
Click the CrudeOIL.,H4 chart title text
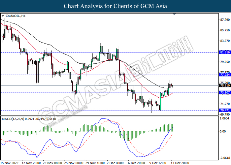point(16,16)
